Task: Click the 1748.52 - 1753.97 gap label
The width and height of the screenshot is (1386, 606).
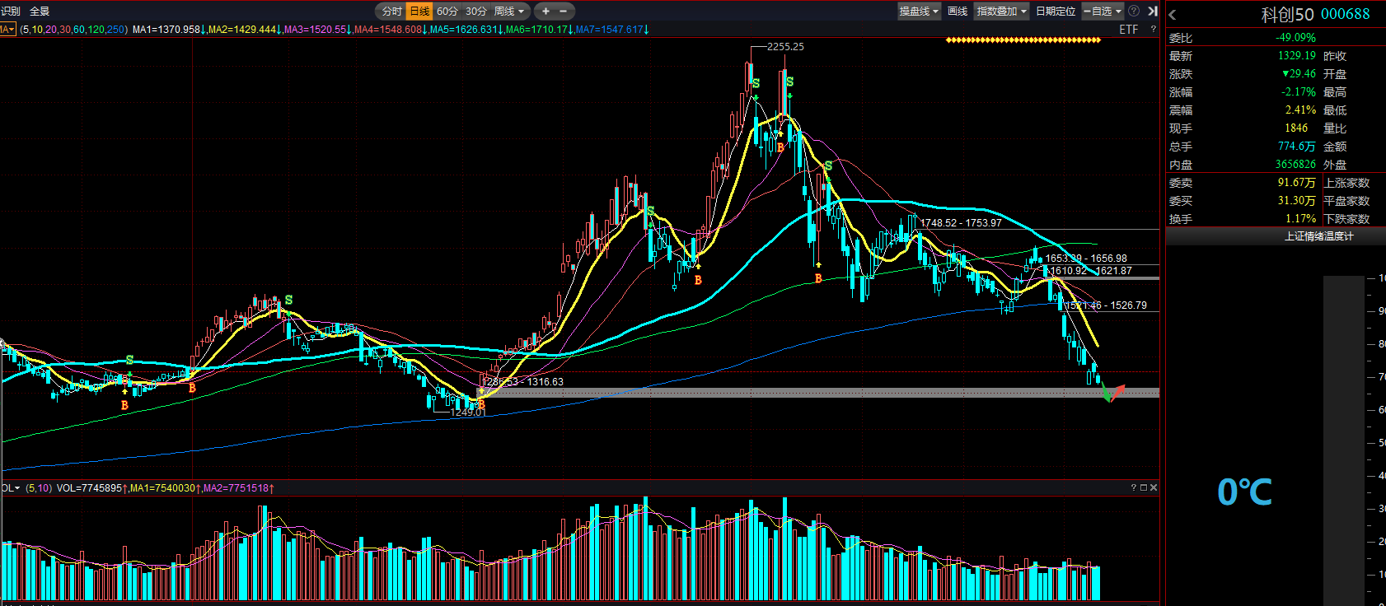Action: tap(961, 223)
